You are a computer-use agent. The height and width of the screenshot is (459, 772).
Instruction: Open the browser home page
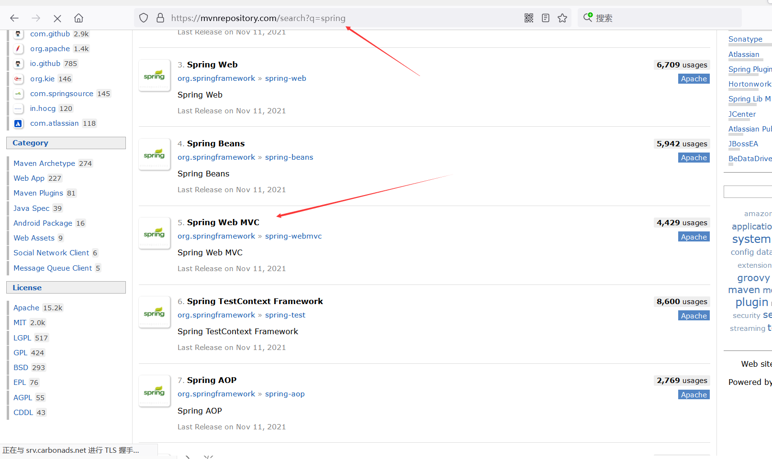78,18
